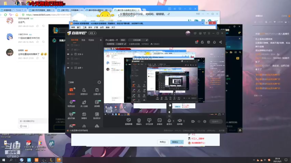This screenshot has width=291, height=163.
Task: Open the 关于 menu in CHIKA window
Action: point(113,28)
